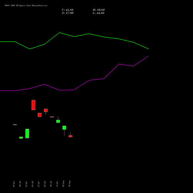The height and width of the screenshot is (193, 193).
Task: Click the thin green dash candle at far left
Action: [15, 125]
